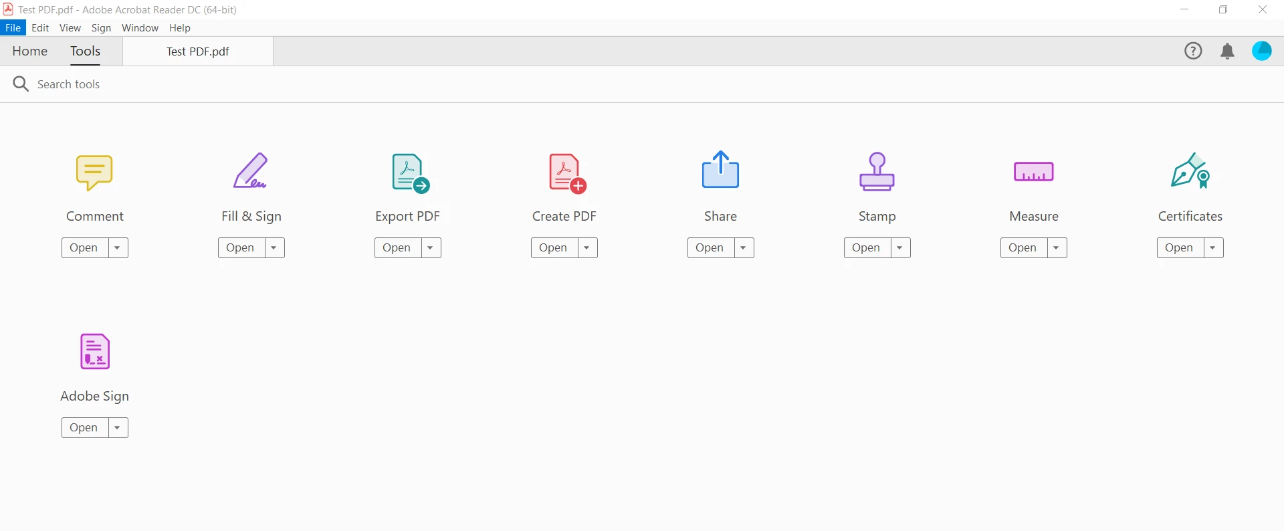1284x531 pixels.
Task: Click Open under Export PDF
Action: (397, 247)
